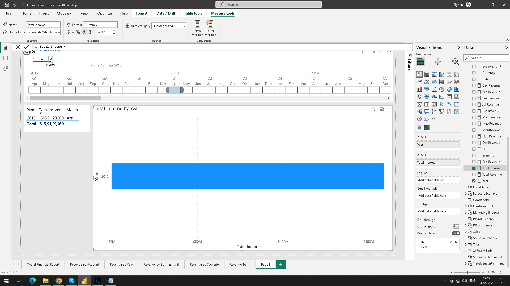Uncheck the Total Income field checkbox
Image resolution: width=510 pixels, height=286 pixels.
tap(474, 168)
